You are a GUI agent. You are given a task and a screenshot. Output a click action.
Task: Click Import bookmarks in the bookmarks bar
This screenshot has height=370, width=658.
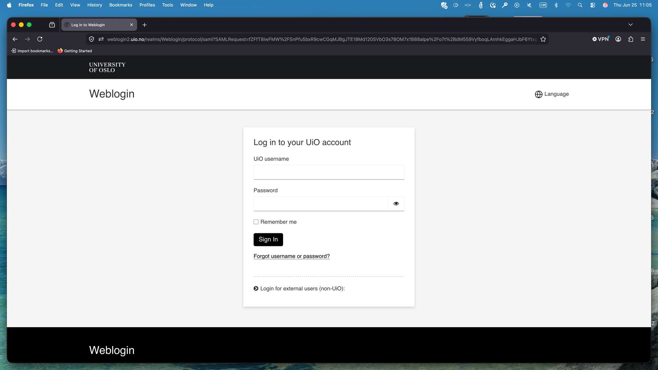[32, 51]
